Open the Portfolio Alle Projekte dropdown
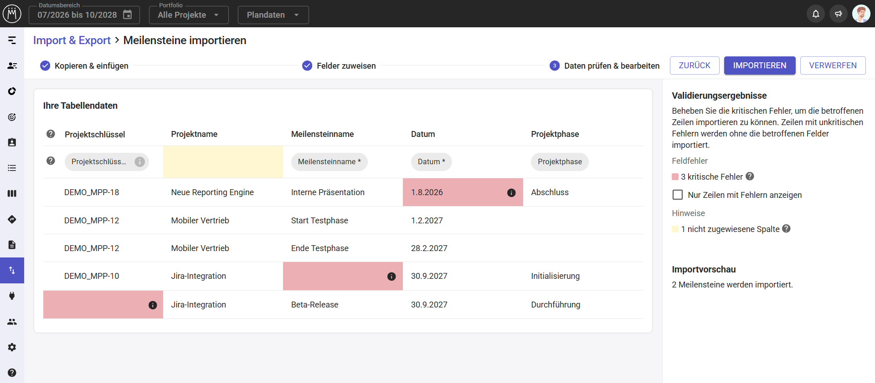Image resolution: width=875 pixels, height=383 pixels. 189,15
